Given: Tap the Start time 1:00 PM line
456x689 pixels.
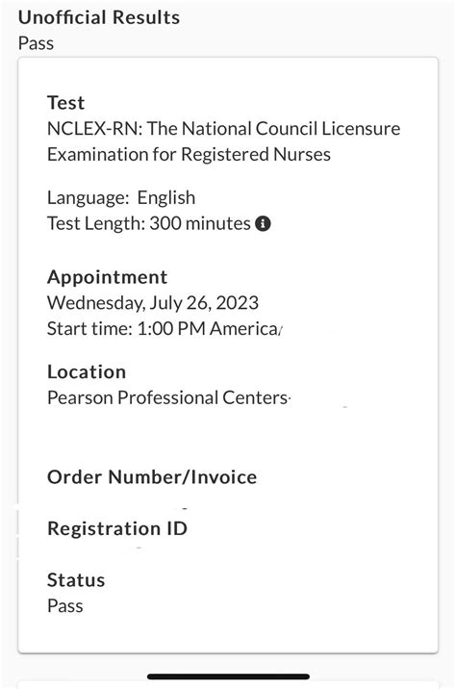Looking at the screenshot, I should click(x=165, y=329).
